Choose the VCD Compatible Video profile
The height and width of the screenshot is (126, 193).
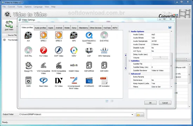click(44, 65)
